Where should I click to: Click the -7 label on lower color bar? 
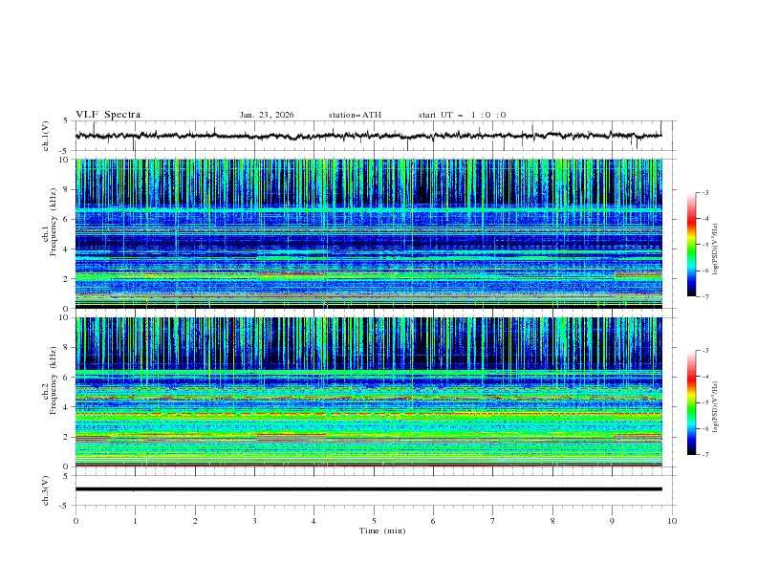coord(704,455)
